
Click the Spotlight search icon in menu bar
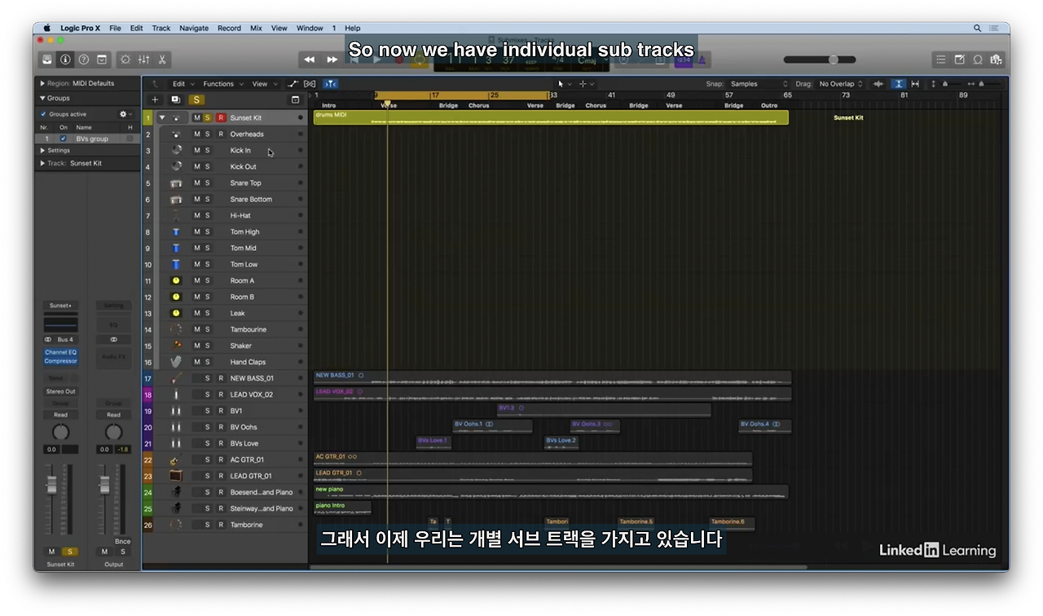978,28
